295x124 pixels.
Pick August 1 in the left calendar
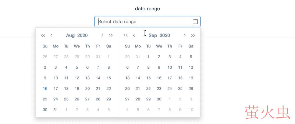click(x=109, y=57)
